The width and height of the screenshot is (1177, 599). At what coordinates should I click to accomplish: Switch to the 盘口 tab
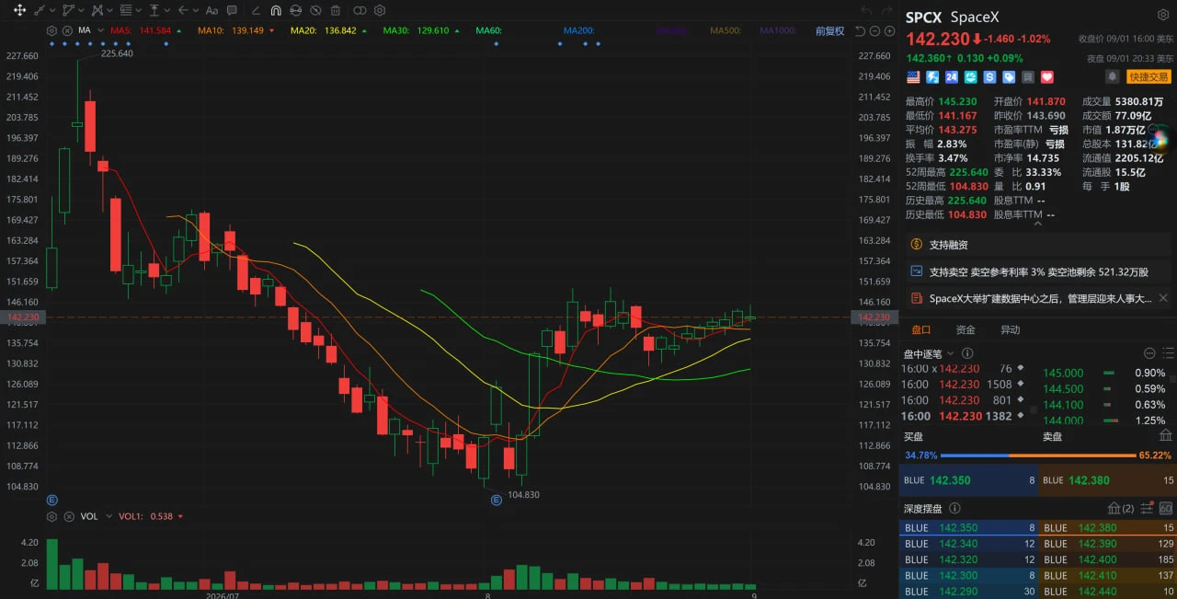point(921,329)
